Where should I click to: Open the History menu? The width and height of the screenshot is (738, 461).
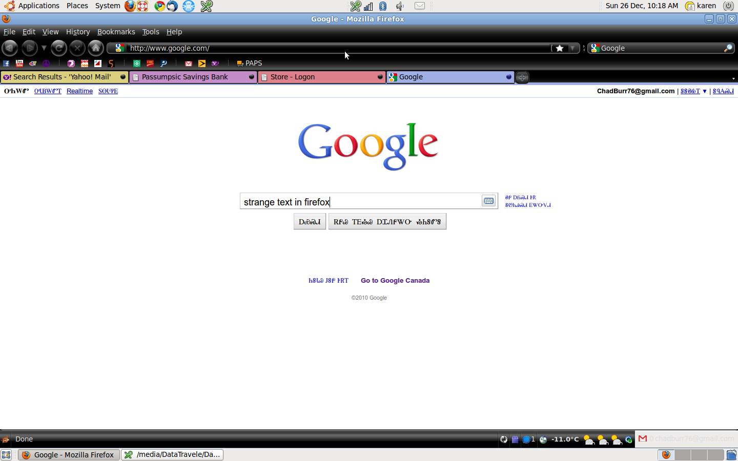tap(78, 32)
